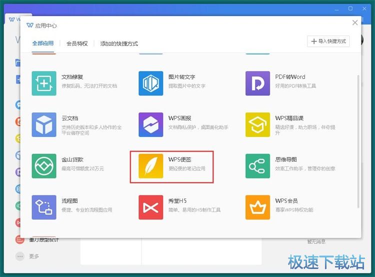
Task: Select the WPS精品课 graduation cap icon
Action: pyautogui.click(x=258, y=124)
